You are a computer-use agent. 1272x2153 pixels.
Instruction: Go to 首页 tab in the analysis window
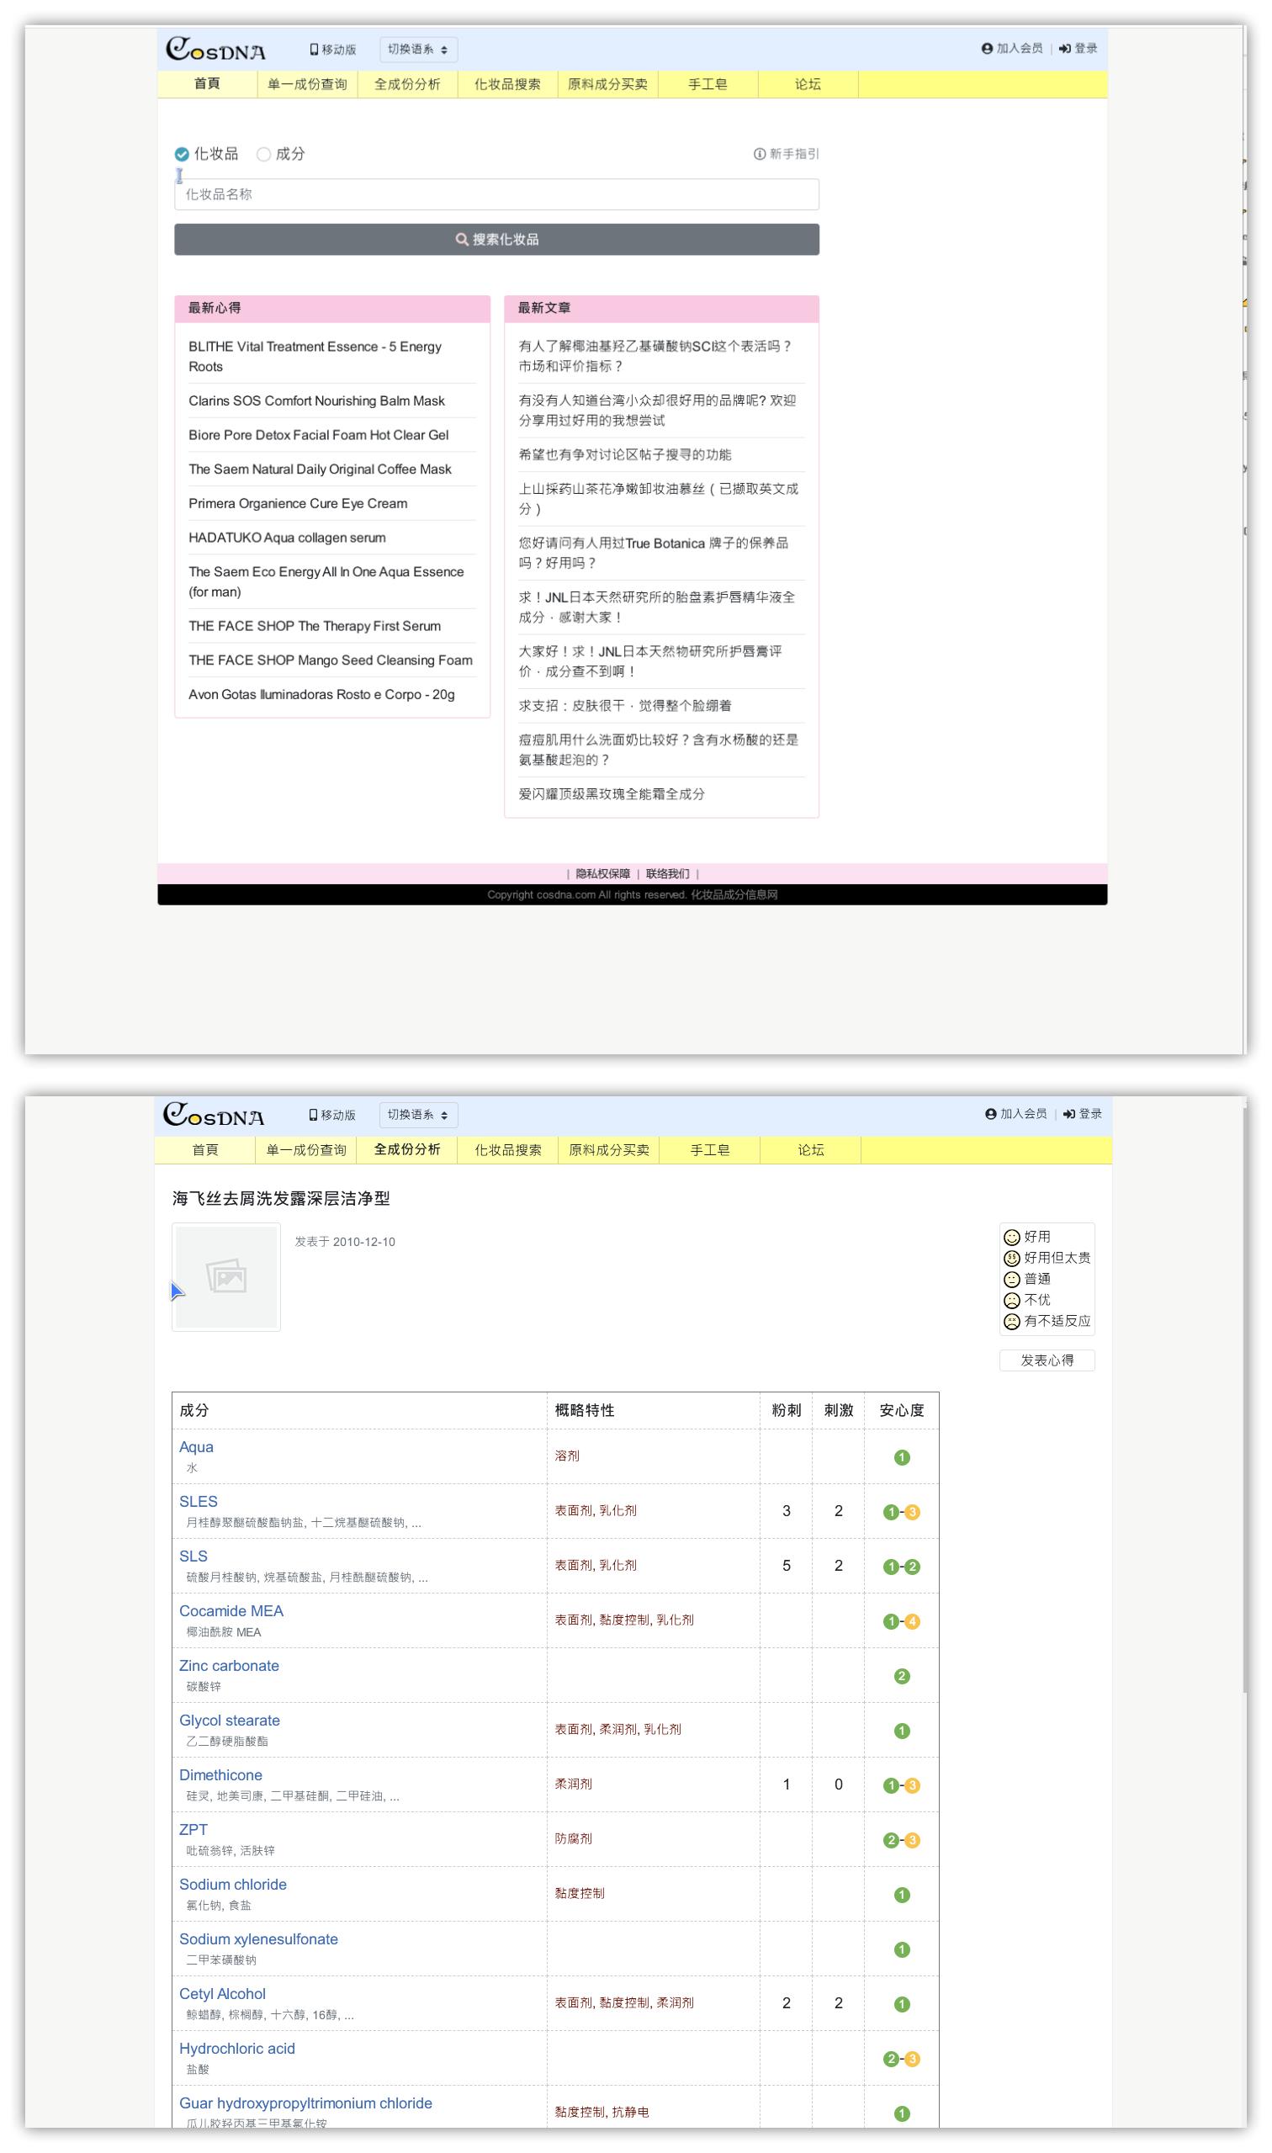coord(205,1150)
